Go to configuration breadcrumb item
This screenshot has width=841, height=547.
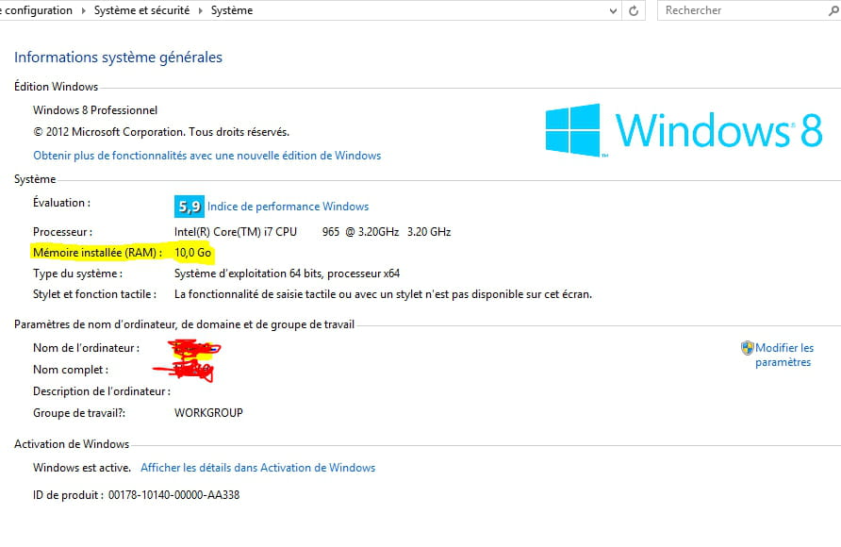pyautogui.click(x=38, y=10)
